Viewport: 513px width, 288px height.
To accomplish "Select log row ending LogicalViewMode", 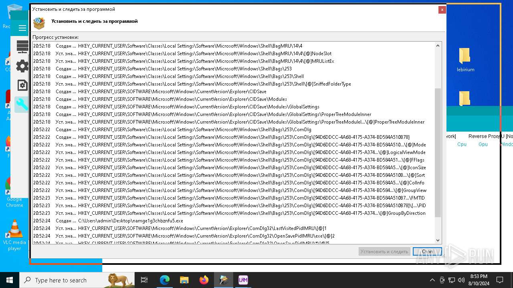I will point(234,152).
